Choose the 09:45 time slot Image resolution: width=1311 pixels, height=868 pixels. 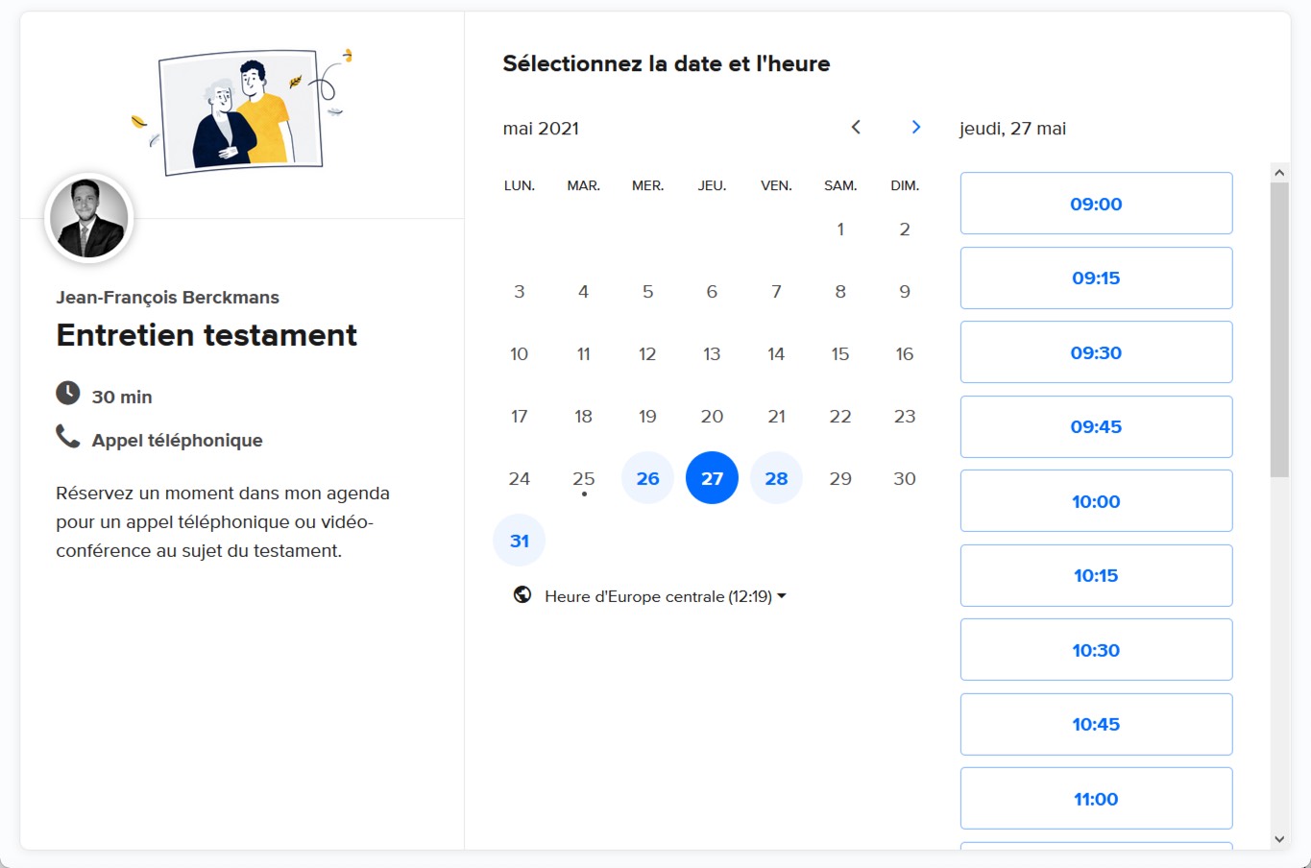[x=1096, y=426]
